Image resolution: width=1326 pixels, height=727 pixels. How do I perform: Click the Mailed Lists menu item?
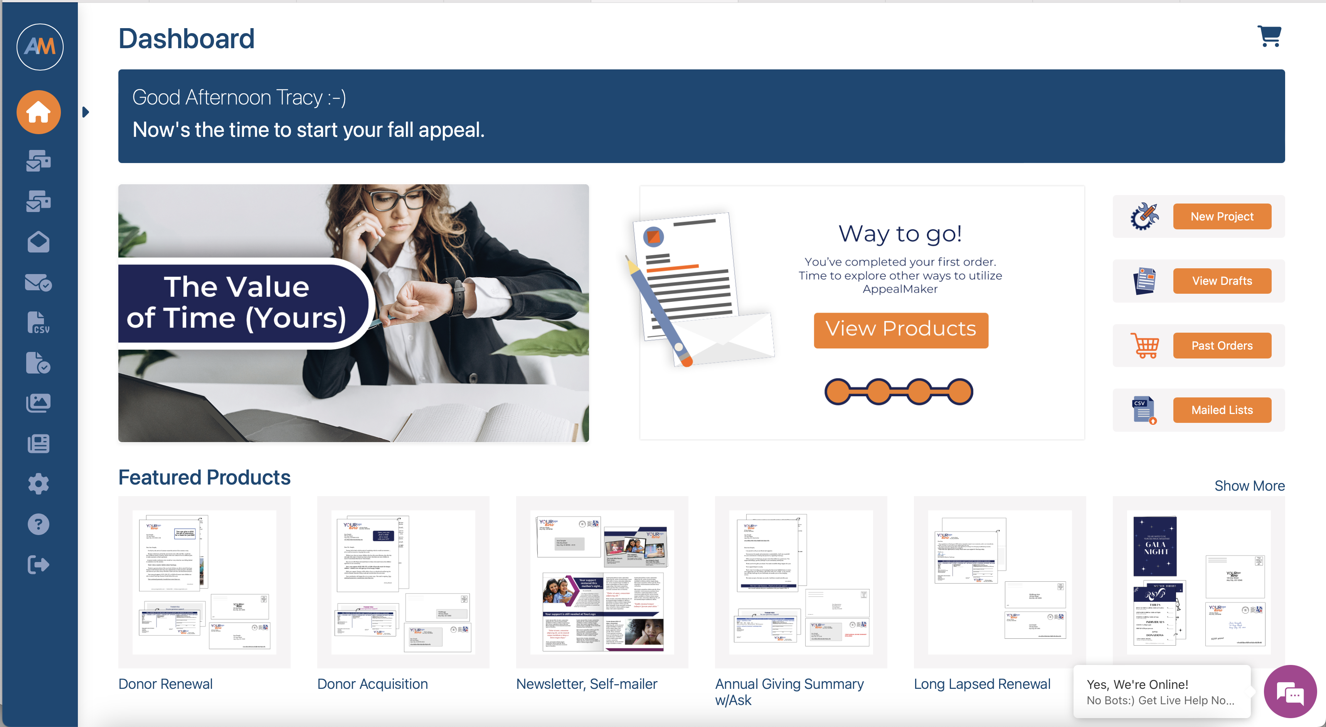point(1221,410)
